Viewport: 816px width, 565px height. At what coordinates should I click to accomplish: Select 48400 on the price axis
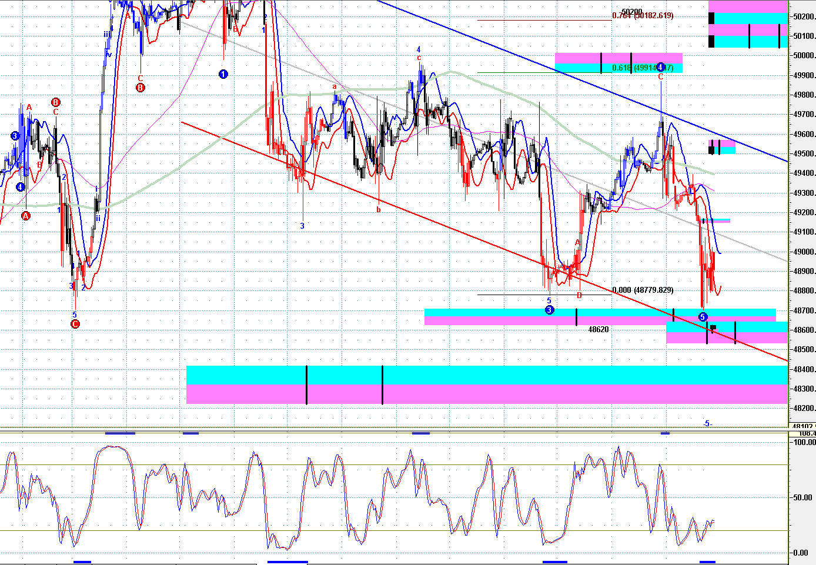tap(803, 369)
